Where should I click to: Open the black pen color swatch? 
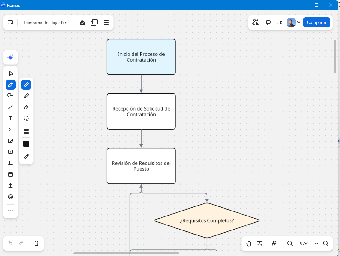[x=26, y=144]
